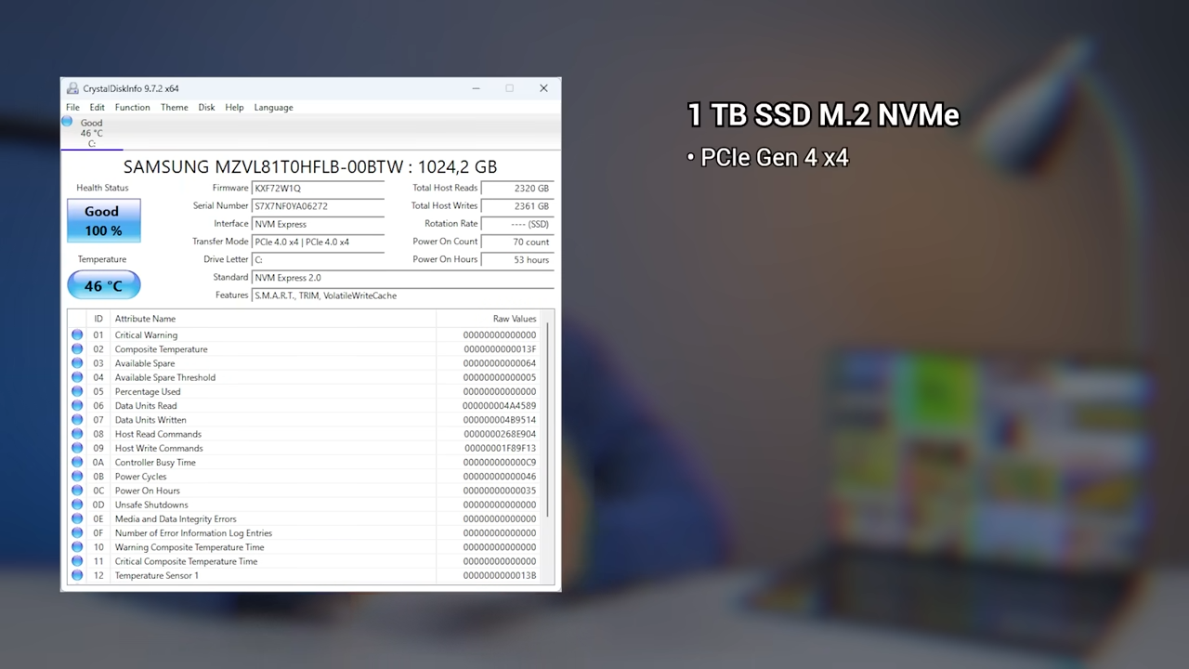Click the status orb beside Unsafe Shutdowns
This screenshot has height=669, width=1189.
click(x=77, y=505)
